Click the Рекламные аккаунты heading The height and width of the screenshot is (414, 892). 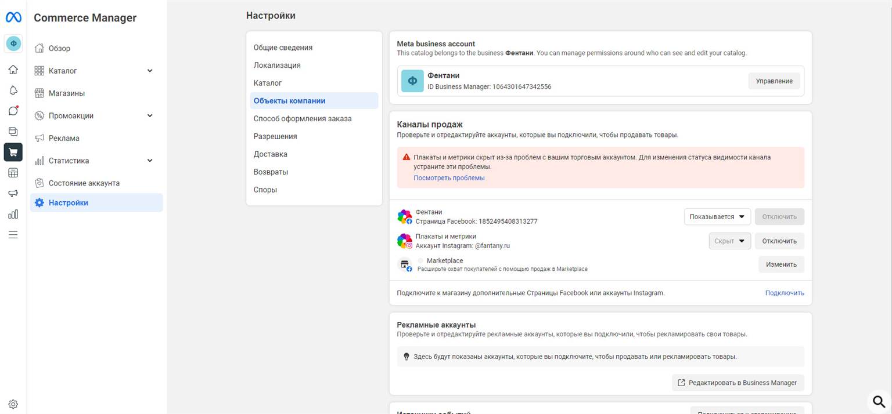click(436, 325)
